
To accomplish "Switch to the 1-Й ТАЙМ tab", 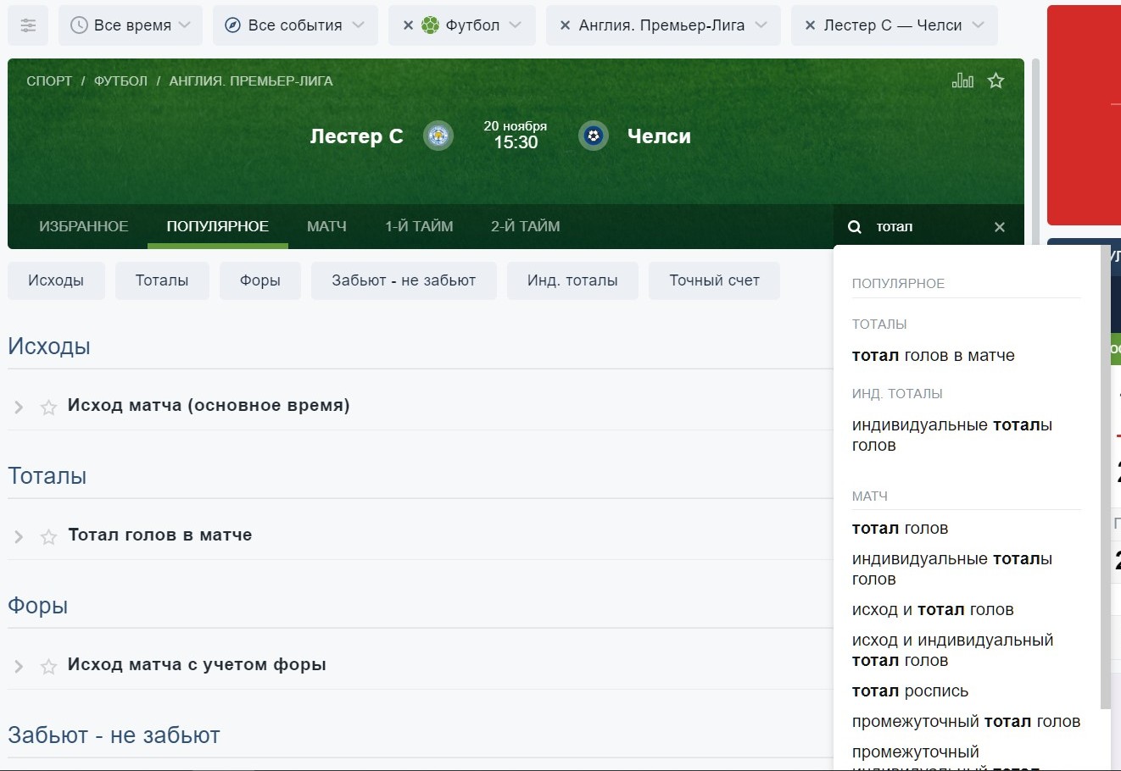I will point(419,227).
